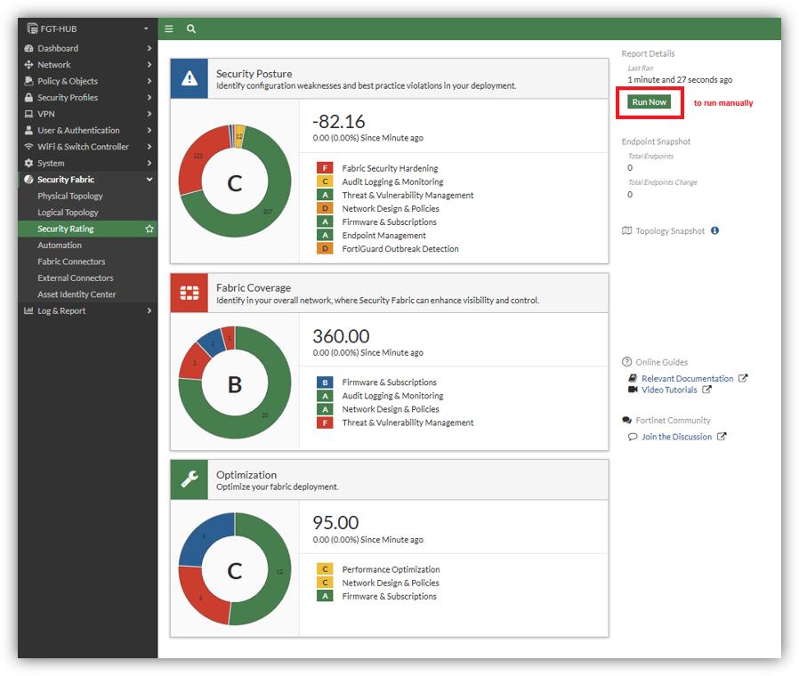Click Topology Snapshot info icon
The image size is (799, 676).
(715, 230)
